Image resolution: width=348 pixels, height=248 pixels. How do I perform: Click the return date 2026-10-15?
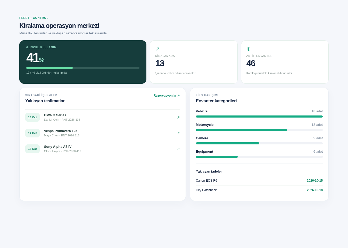tap(315, 181)
